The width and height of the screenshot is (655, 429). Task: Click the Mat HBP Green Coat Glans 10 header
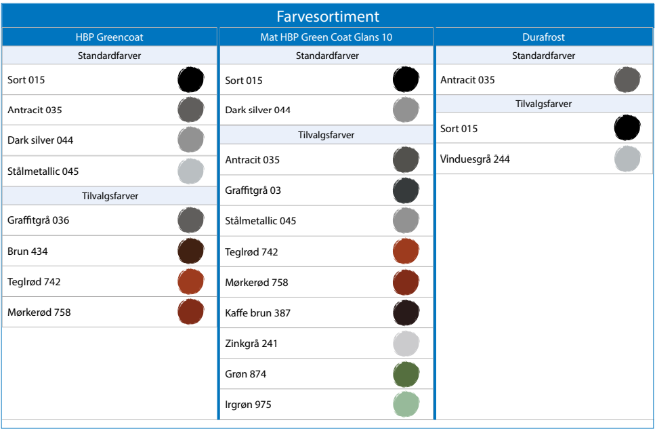tap(326, 37)
